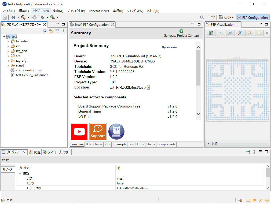271x204 pixels.
Task: Click the Save icon in the main toolbar
Action: point(5,17)
